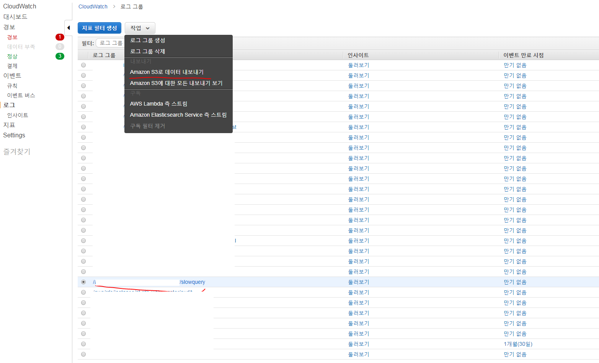Click 만기 없음 in the slowquery row

[x=515, y=282]
